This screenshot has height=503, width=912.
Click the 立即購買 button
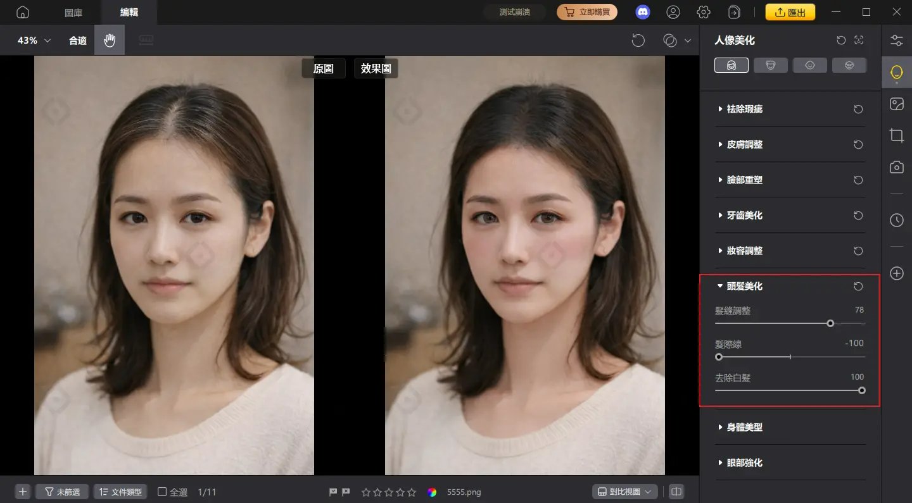(587, 11)
